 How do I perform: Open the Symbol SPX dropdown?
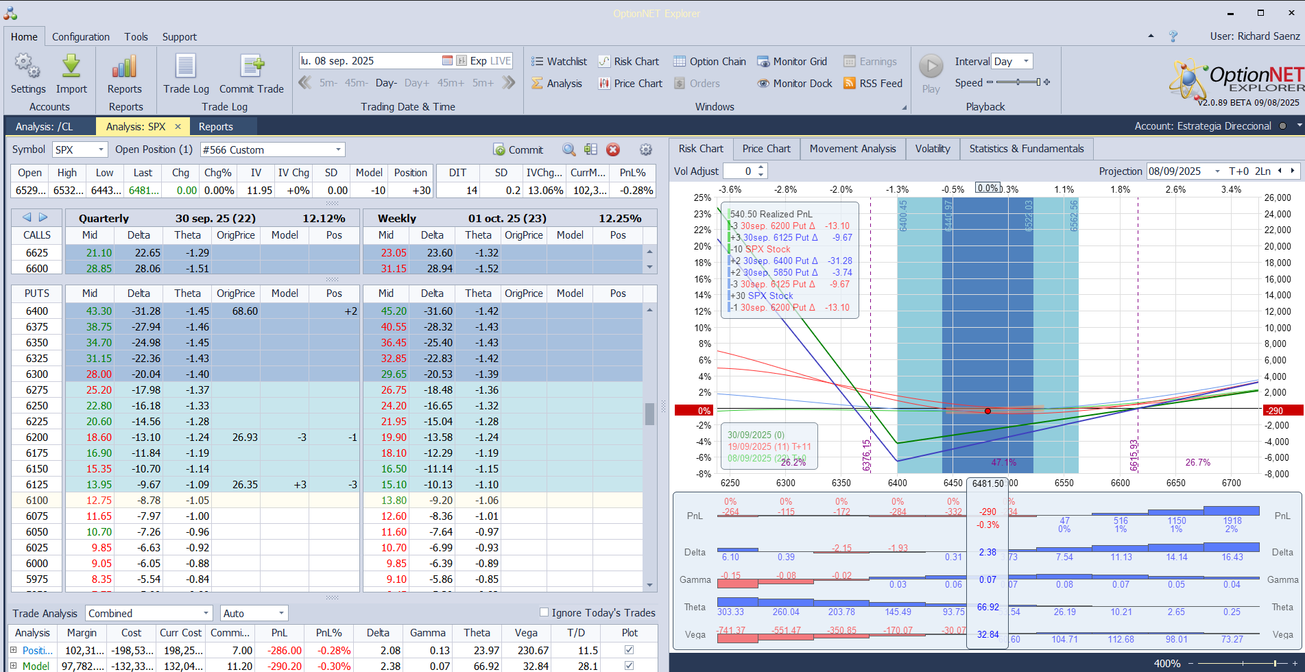[x=101, y=149]
